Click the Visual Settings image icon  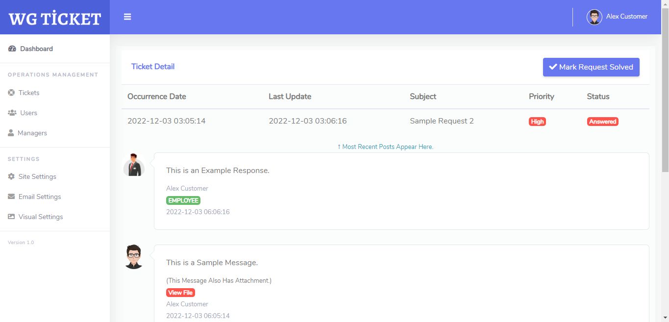(11, 217)
